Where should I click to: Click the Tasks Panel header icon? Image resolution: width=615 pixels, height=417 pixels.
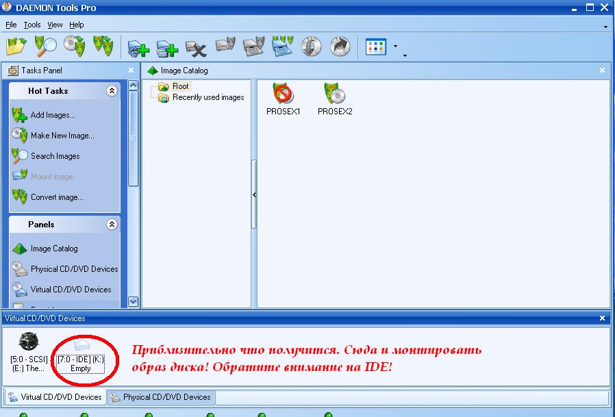(13, 71)
